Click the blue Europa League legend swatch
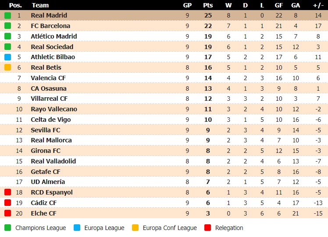This screenshot has width=328, height=237. [77, 228]
